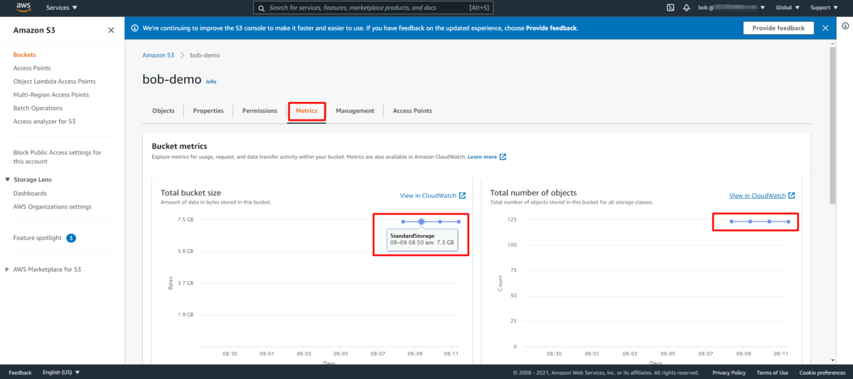Click the Total bucket size heading
Image resolution: width=853 pixels, height=379 pixels.
[191, 192]
